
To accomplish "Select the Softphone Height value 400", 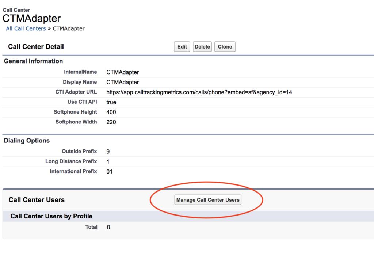I will (110, 112).
